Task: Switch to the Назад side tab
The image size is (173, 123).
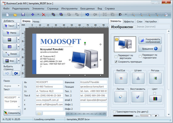Action: pyautogui.click(x=36, y=21)
